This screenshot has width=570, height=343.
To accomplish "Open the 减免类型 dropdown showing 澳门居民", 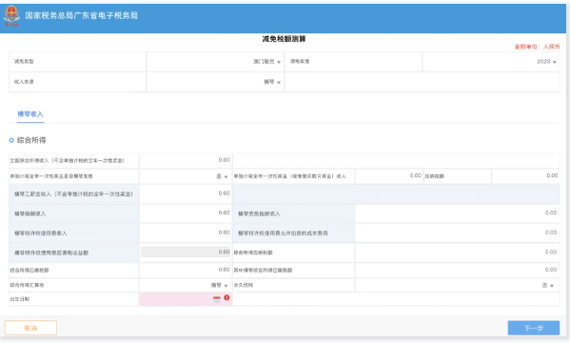I will pyautogui.click(x=215, y=62).
